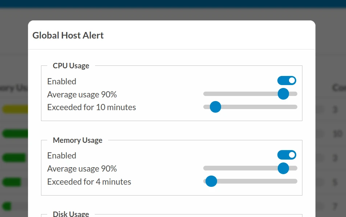Click the blurred number 10 in the background column
The width and height of the screenshot is (346, 217).
pos(337,134)
